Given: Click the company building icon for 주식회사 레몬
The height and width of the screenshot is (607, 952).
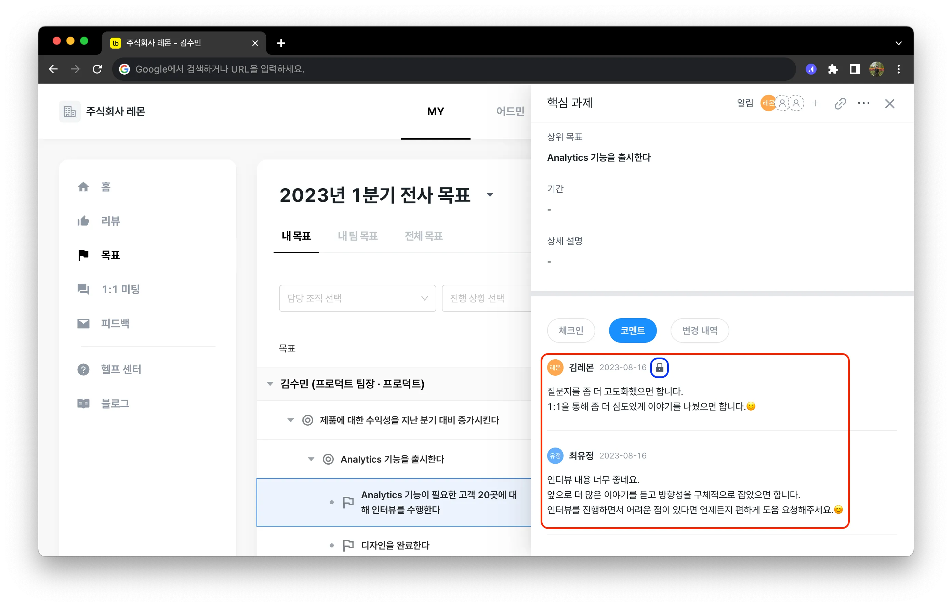Looking at the screenshot, I should tap(69, 112).
